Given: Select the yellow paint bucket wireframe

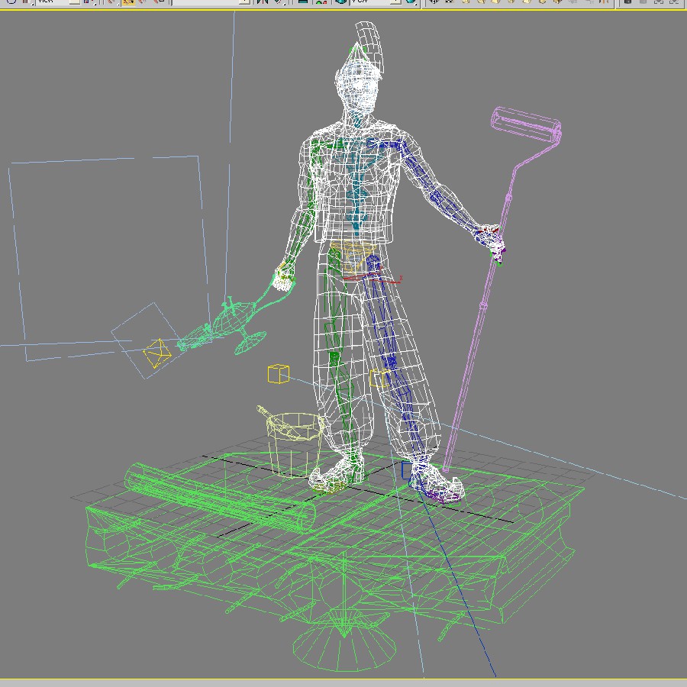Looking at the screenshot, I should pyautogui.click(x=295, y=444).
